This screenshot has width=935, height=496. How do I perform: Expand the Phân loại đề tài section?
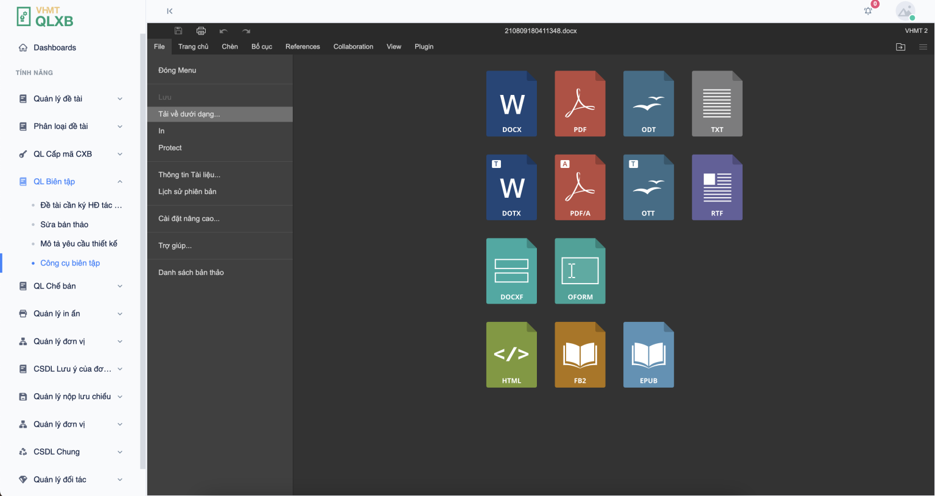pyautogui.click(x=71, y=127)
